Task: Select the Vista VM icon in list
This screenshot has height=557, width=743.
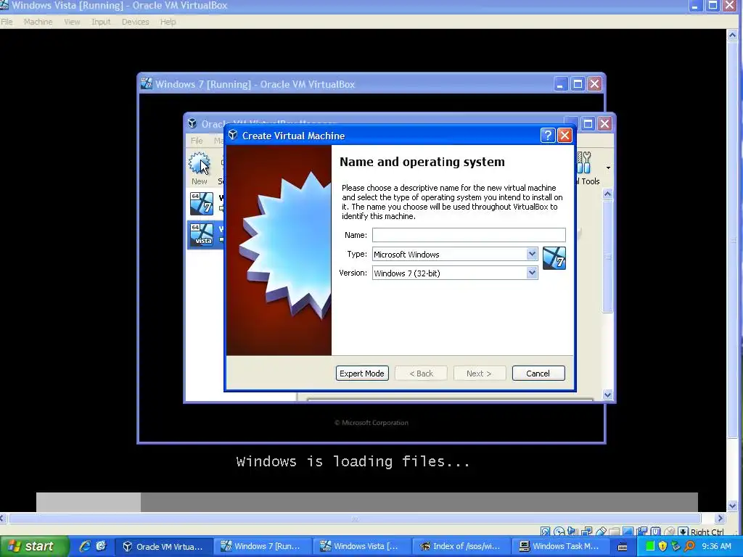Action: (202, 235)
